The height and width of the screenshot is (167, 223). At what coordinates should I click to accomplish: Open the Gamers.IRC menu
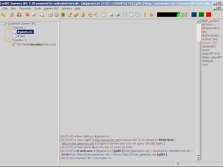click(51, 9)
